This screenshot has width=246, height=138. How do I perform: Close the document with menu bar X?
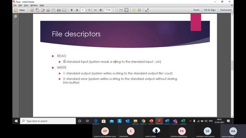click(x=232, y=5)
